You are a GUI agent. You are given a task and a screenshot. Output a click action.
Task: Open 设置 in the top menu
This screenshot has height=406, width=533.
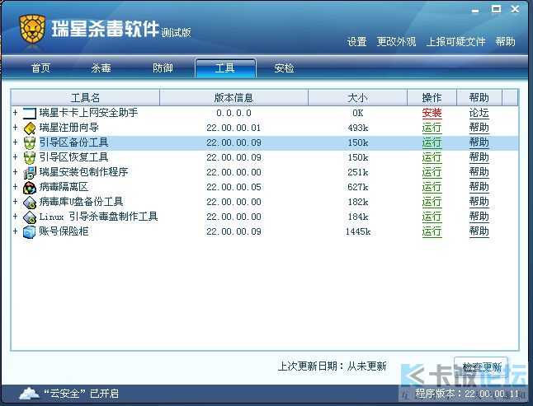point(356,42)
